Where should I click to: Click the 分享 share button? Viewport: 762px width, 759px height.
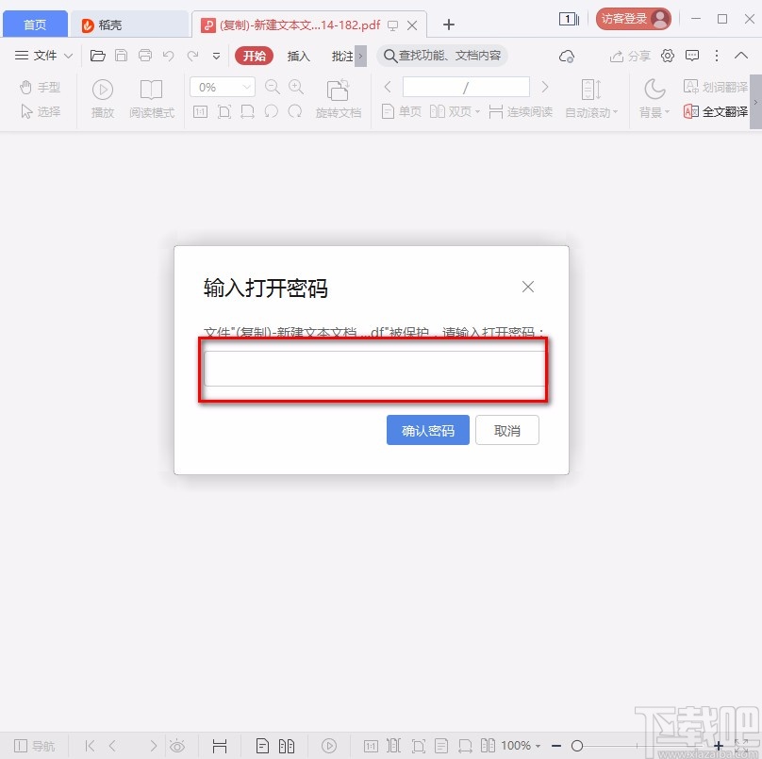pyautogui.click(x=630, y=57)
